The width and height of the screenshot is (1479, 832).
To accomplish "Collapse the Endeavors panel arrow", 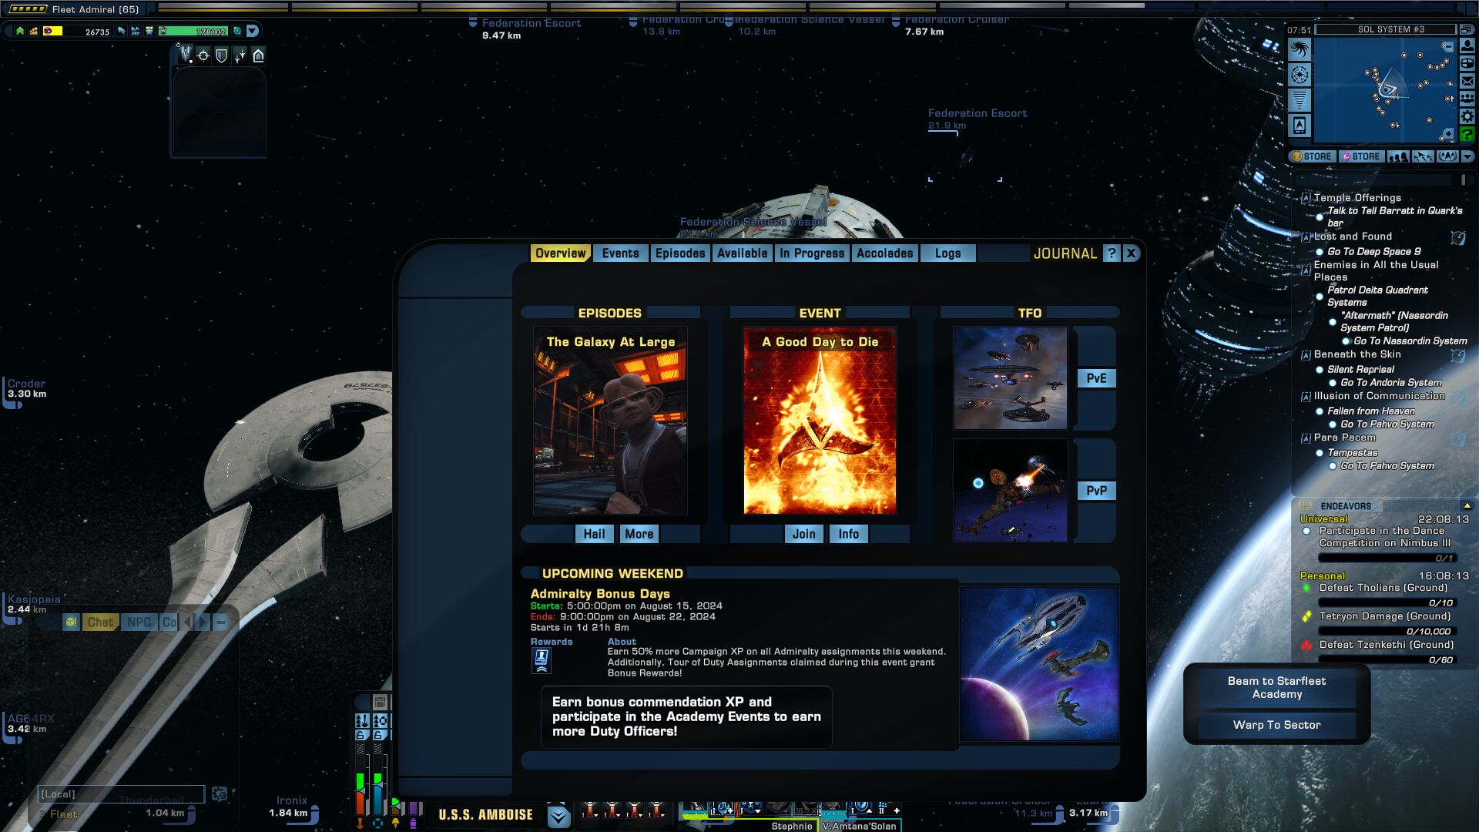I will click(1467, 506).
